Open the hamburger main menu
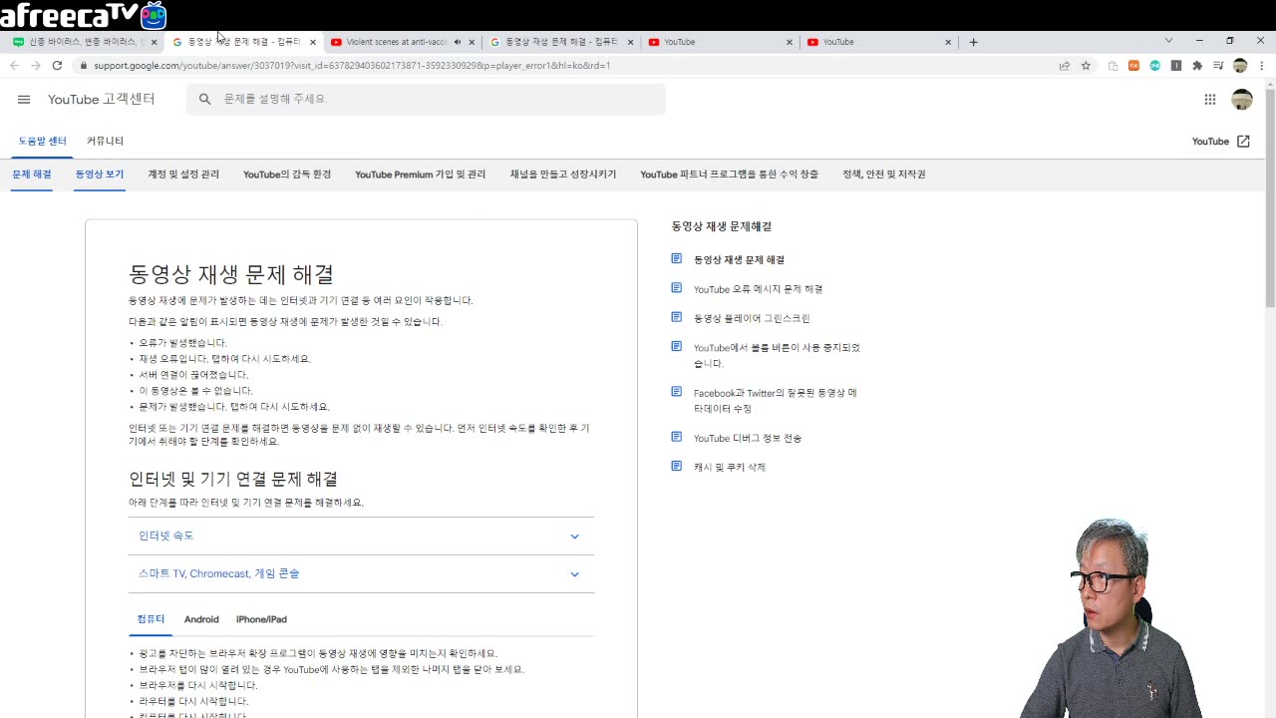The image size is (1276, 718). (24, 99)
